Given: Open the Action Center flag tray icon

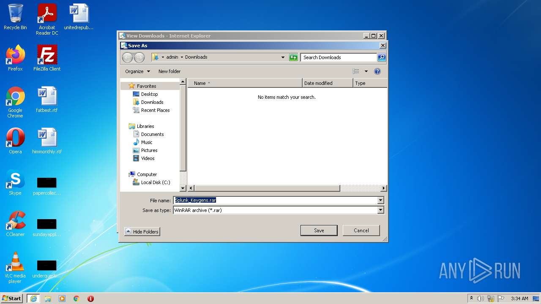Looking at the screenshot, I should point(501,299).
